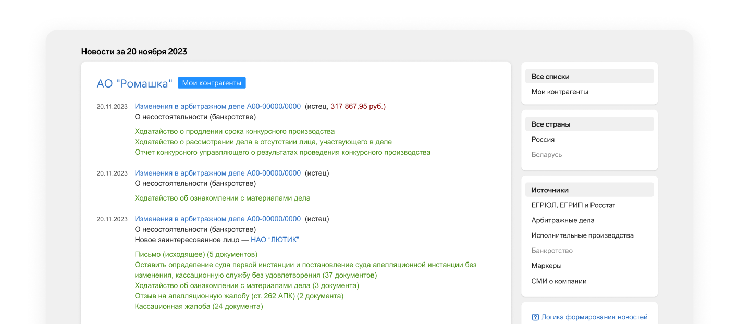Open Отзыв на апелляционную жалобу link
739x324 pixels.
(239, 296)
